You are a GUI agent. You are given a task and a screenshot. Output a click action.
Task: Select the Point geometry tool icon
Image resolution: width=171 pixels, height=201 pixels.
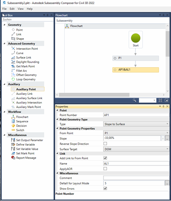(13, 30)
